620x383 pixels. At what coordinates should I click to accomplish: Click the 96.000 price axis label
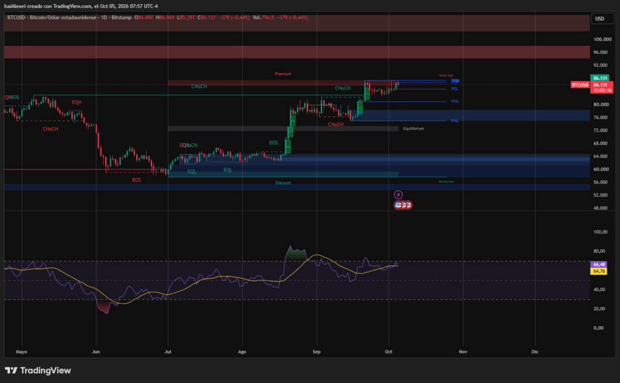pos(600,52)
